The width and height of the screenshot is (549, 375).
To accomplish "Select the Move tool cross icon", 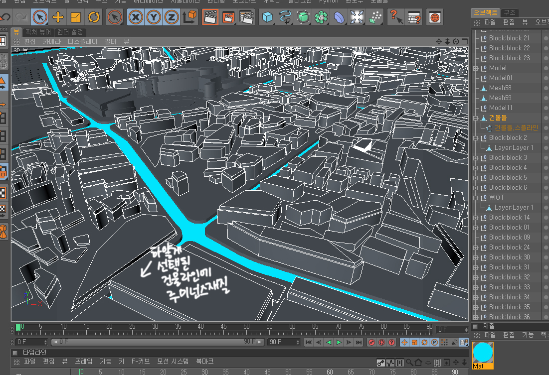I will (58, 17).
